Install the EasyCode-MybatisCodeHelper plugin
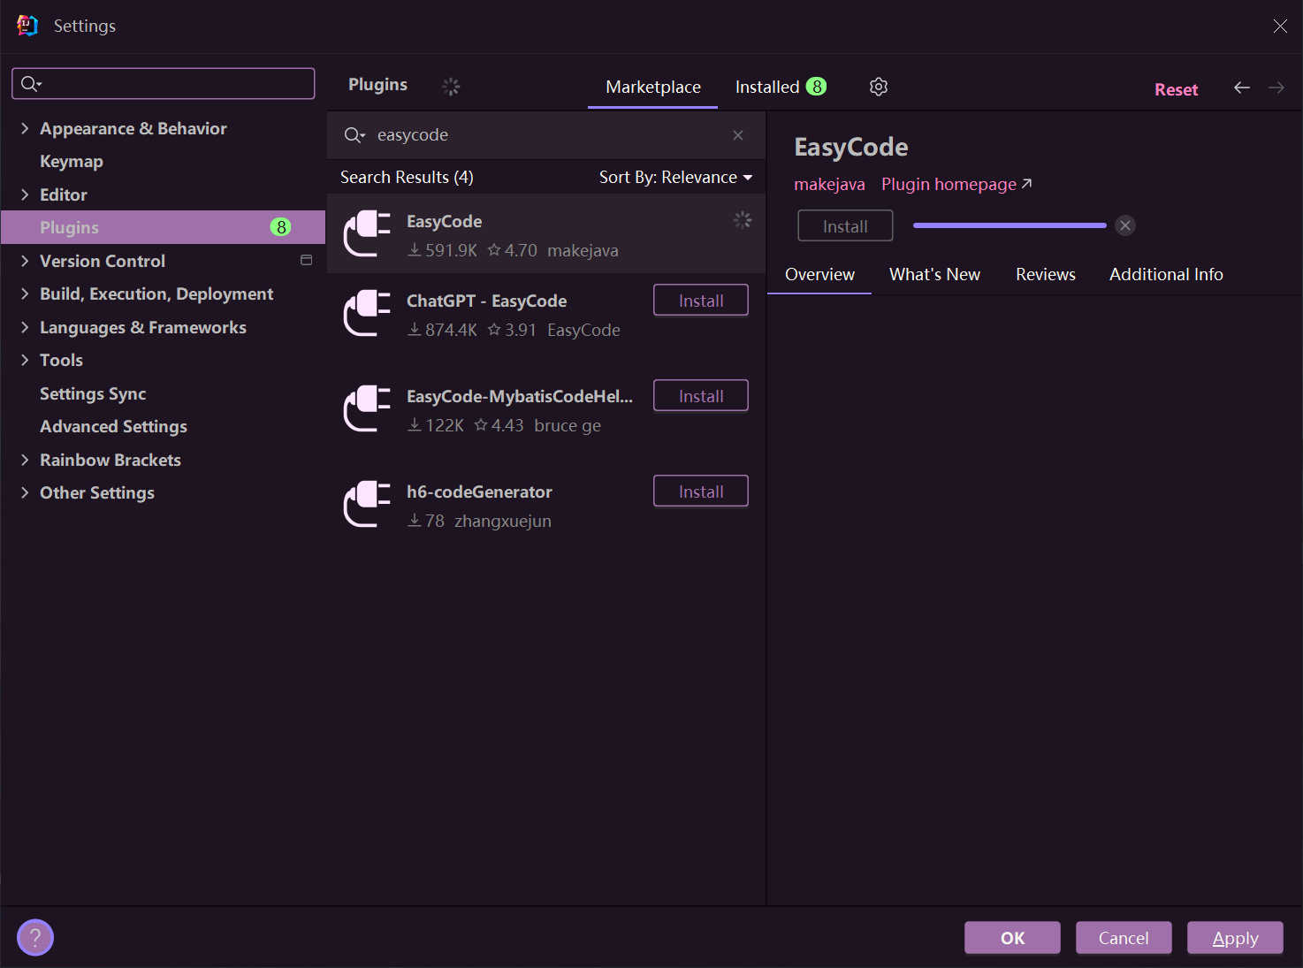The height and width of the screenshot is (968, 1303). click(x=701, y=396)
